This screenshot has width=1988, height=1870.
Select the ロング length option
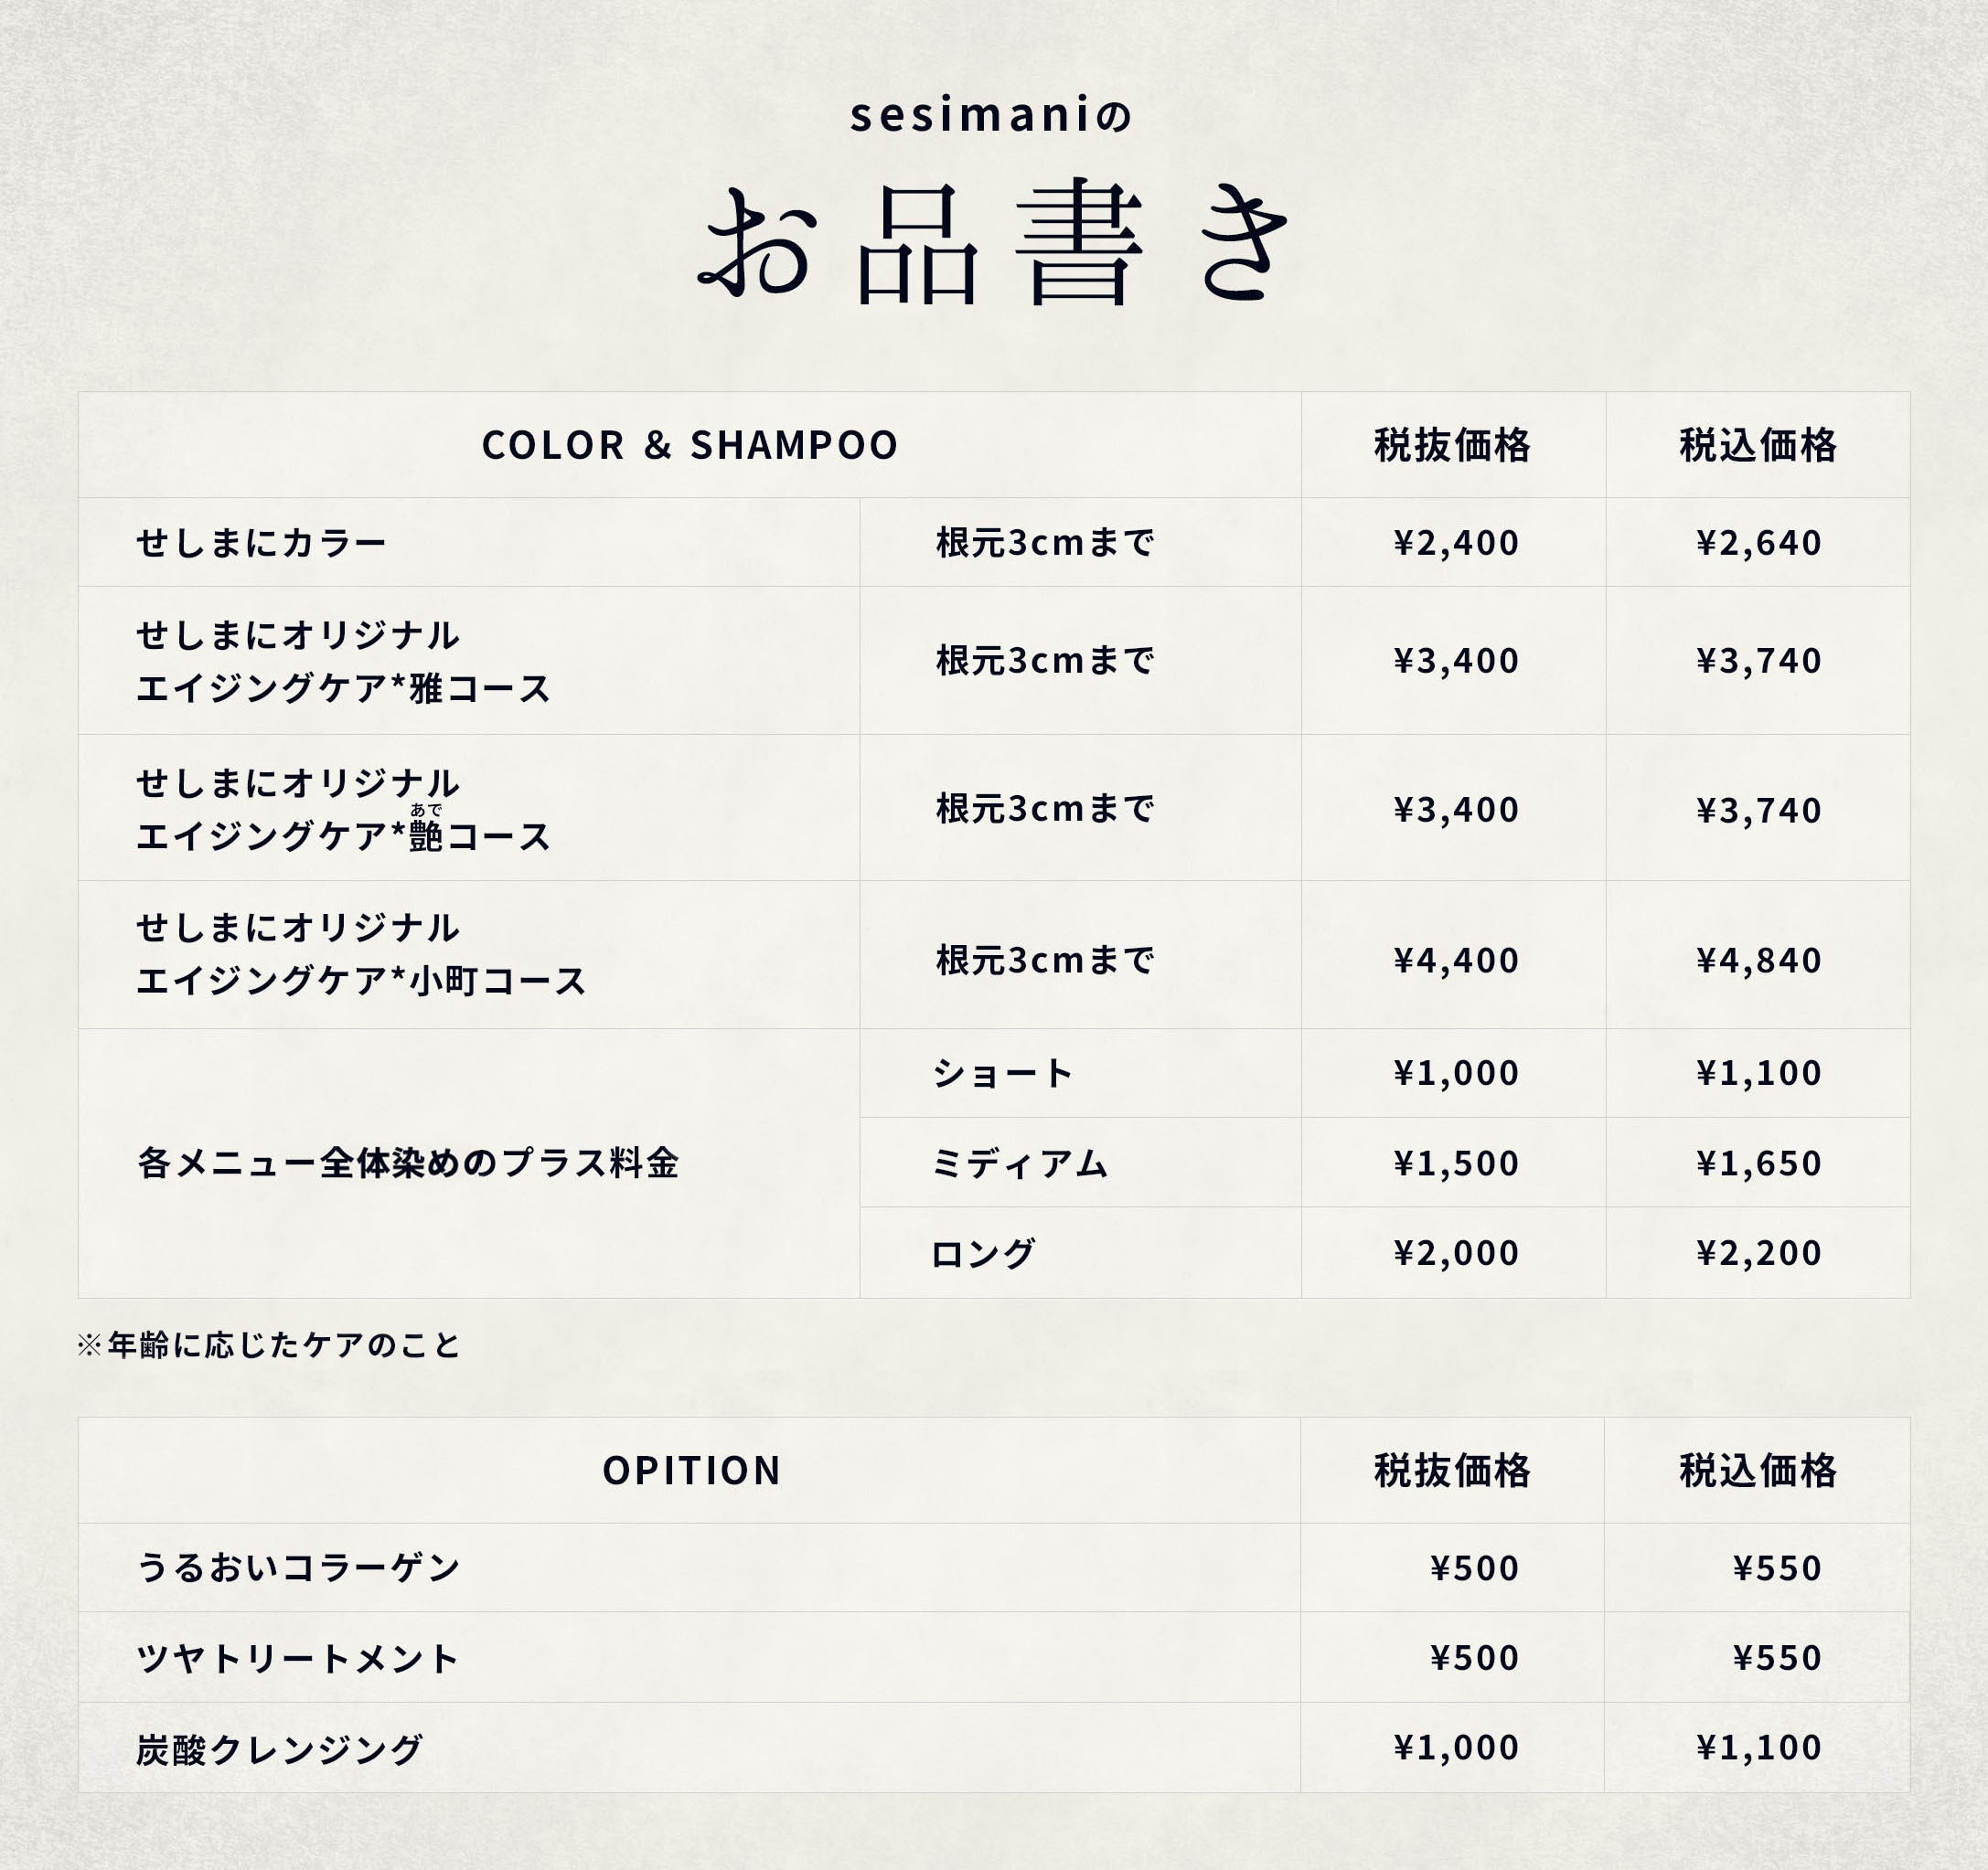[983, 1253]
